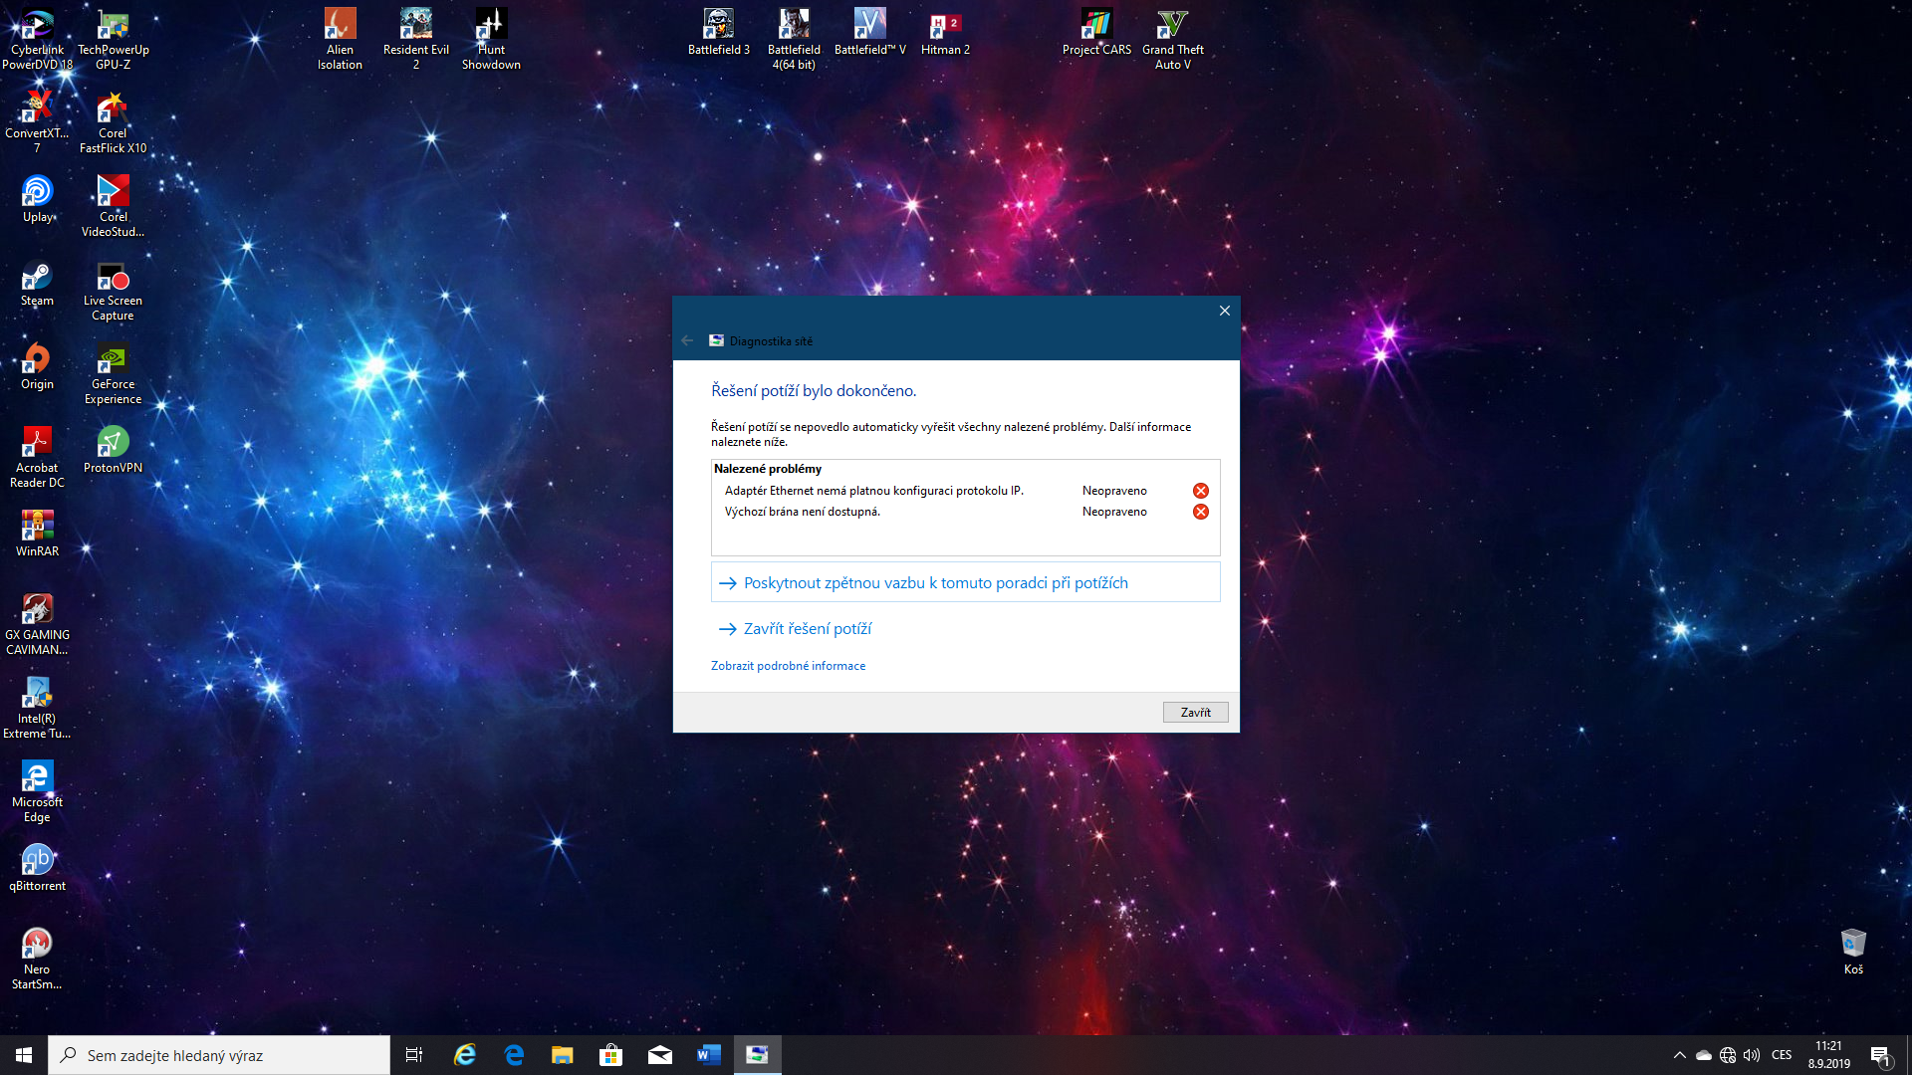Open File Explorer from the taskbar
Viewport: 1912px width, 1075px height.
(562, 1055)
